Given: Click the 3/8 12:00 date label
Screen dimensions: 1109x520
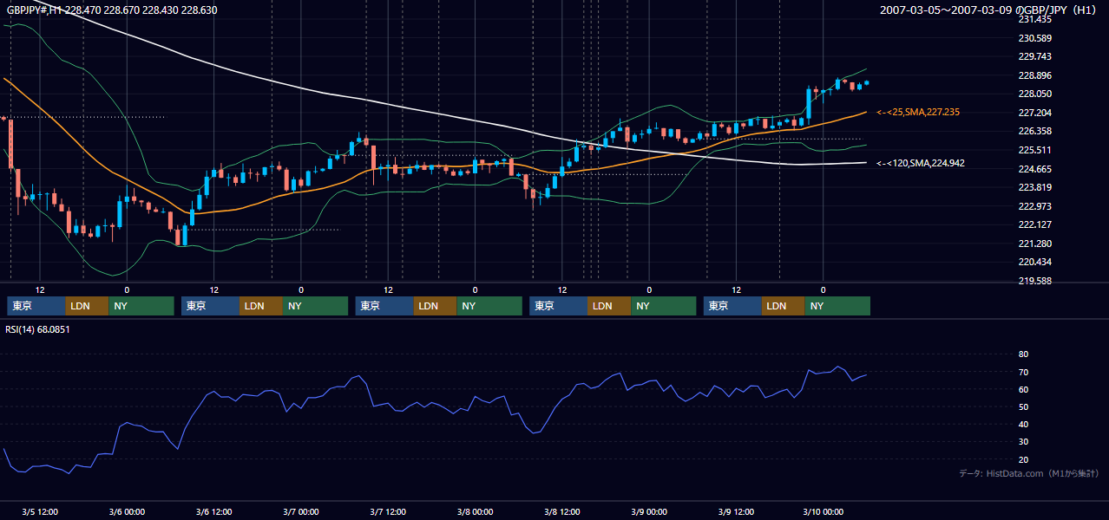Looking at the screenshot, I should (562, 512).
